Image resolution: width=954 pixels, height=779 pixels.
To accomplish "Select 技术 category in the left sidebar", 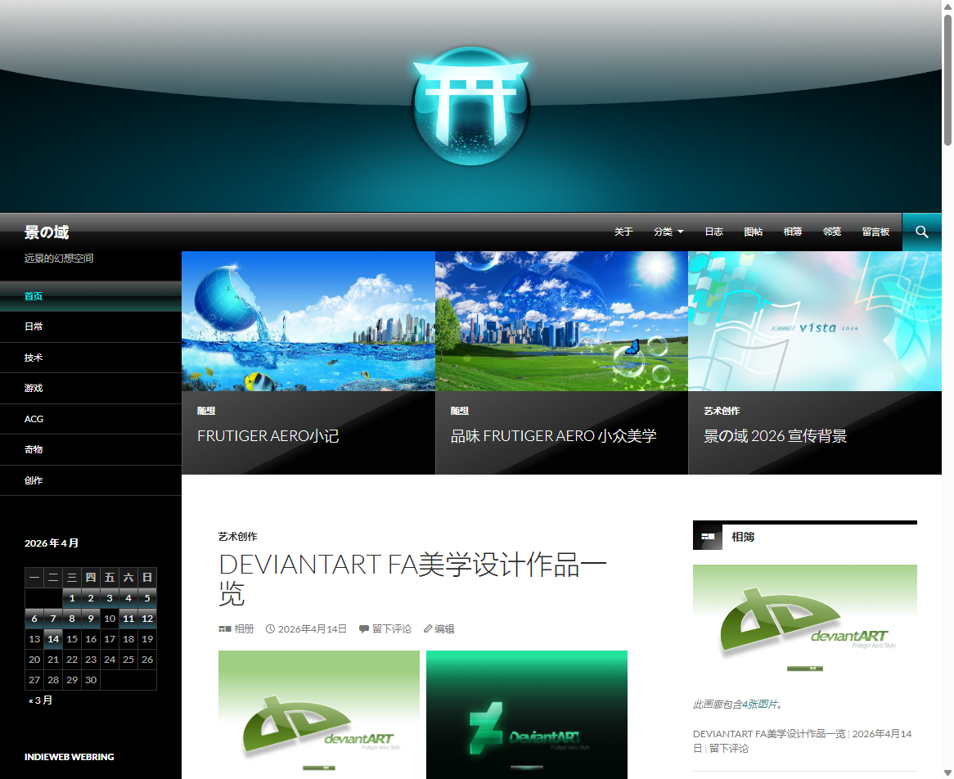I will pyautogui.click(x=34, y=358).
